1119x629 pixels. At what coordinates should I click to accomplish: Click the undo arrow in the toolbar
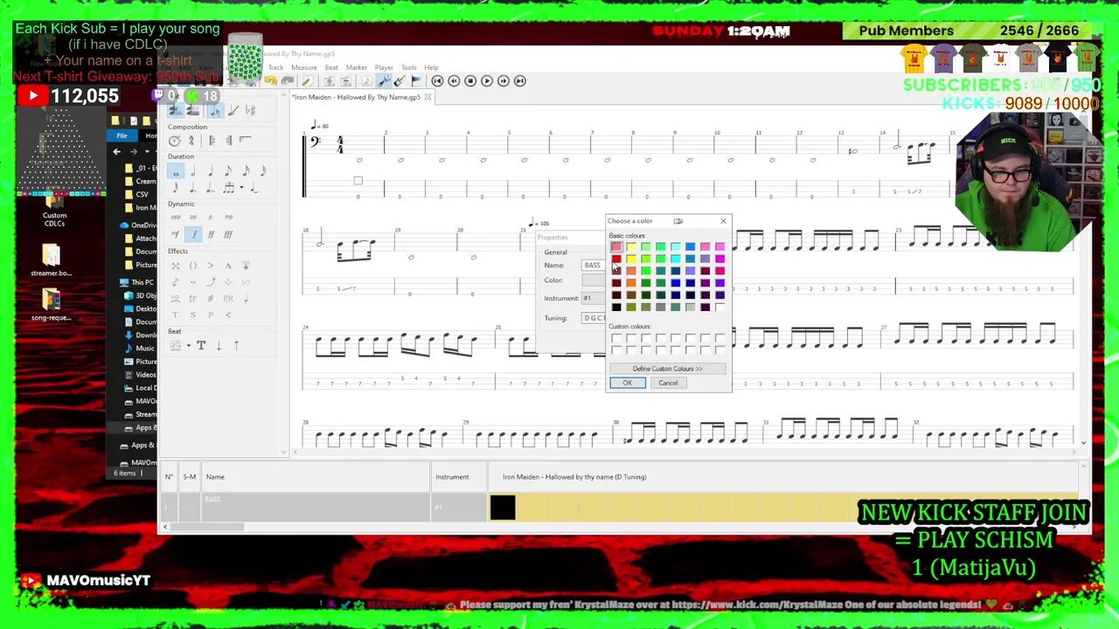tap(271, 81)
